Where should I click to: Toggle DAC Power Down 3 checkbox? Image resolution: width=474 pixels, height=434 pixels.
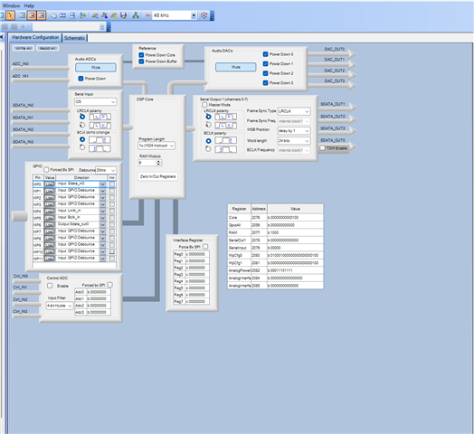pos(265,83)
